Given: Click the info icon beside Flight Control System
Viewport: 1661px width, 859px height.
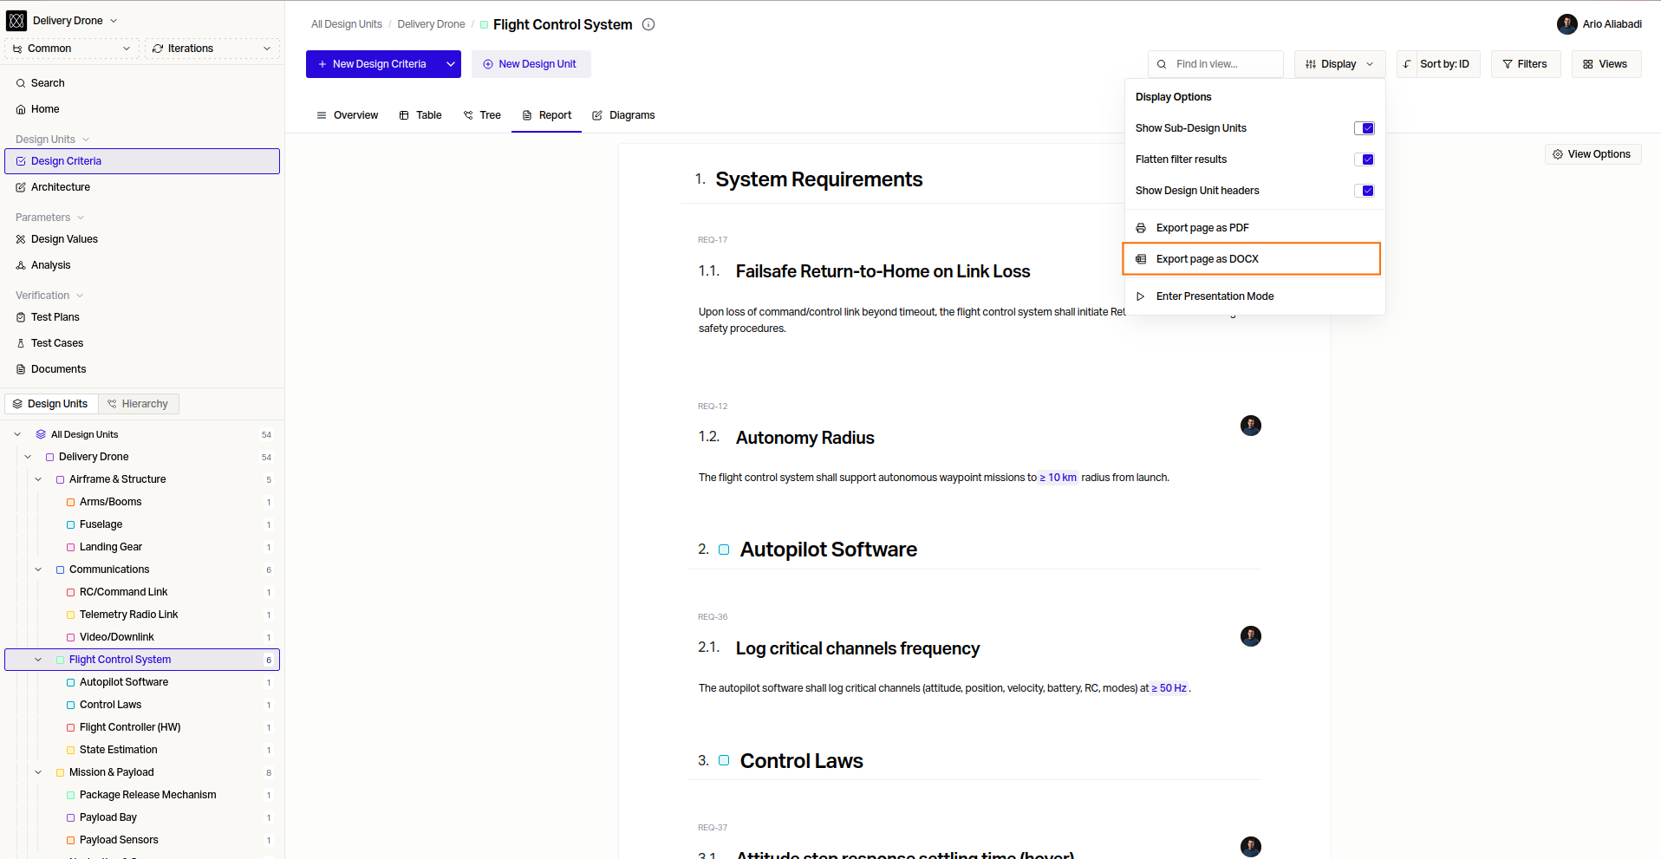Looking at the screenshot, I should (x=648, y=24).
